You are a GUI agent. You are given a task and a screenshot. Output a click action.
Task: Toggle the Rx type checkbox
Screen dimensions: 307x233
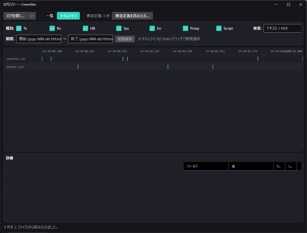(x=52, y=28)
